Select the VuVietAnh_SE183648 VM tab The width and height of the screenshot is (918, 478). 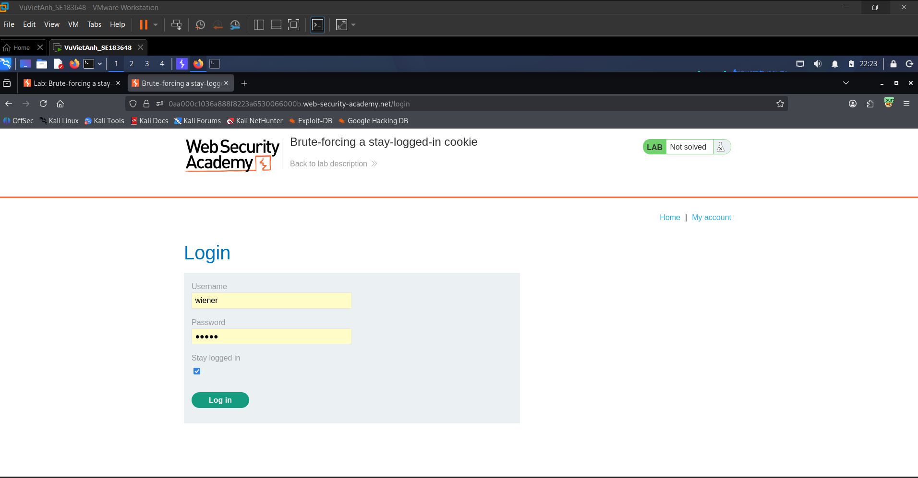tap(98, 47)
